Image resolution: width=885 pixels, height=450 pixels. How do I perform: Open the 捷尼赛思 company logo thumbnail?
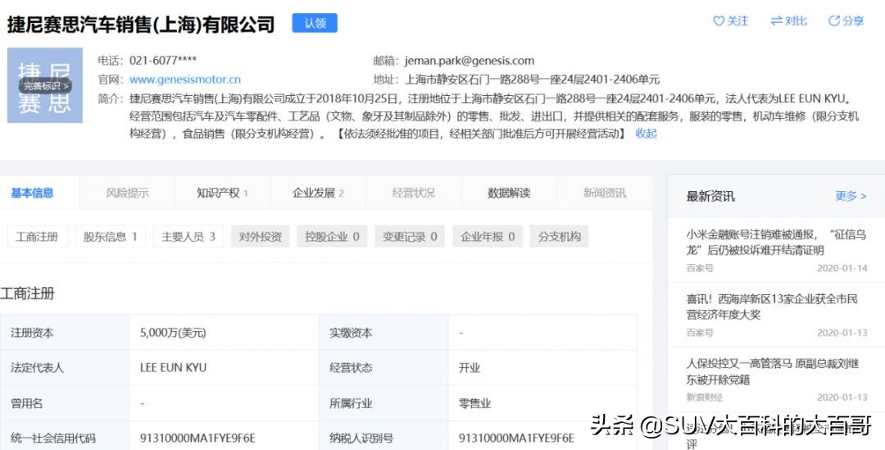tap(45, 85)
